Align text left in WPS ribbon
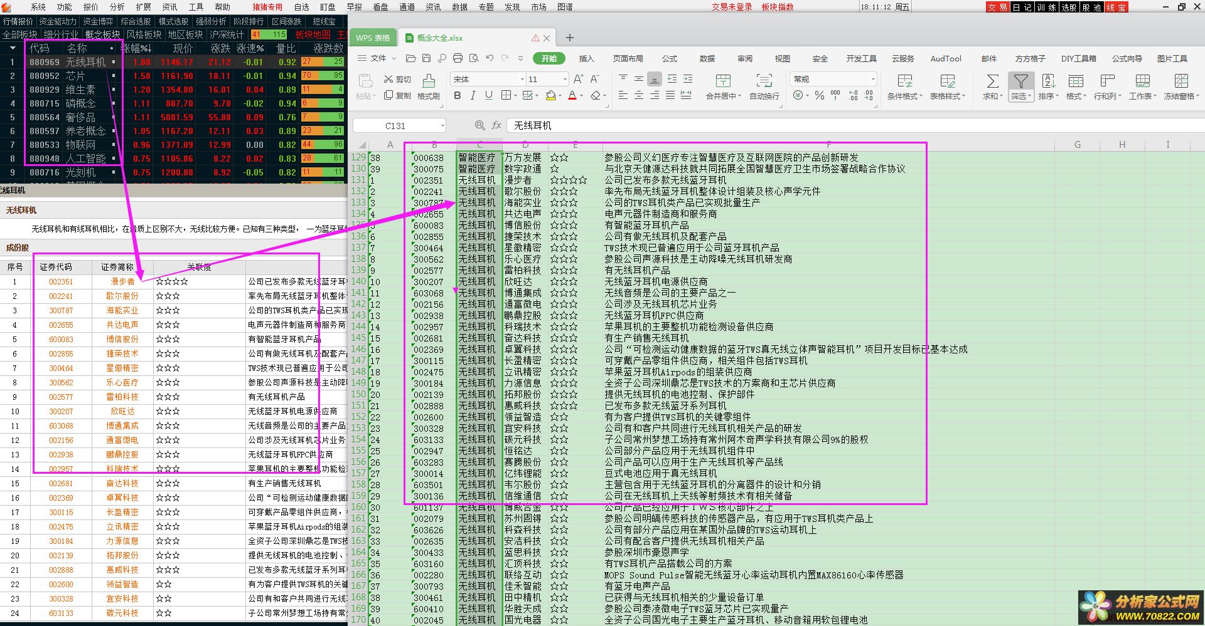 coord(623,95)
